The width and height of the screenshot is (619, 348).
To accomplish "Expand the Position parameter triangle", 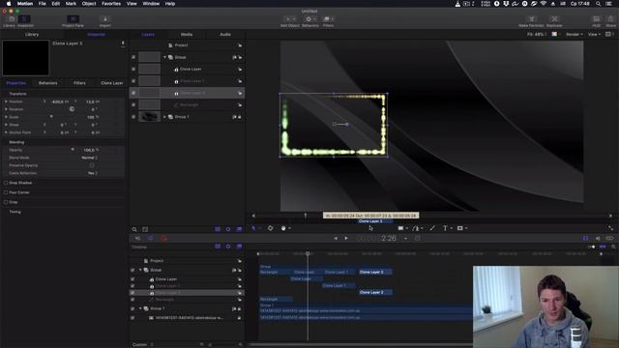I will (x=6, y=101).
